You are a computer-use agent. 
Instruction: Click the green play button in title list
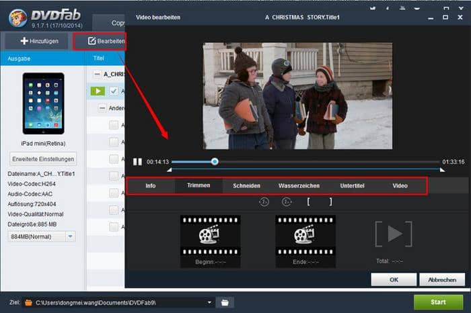(98, 91)
